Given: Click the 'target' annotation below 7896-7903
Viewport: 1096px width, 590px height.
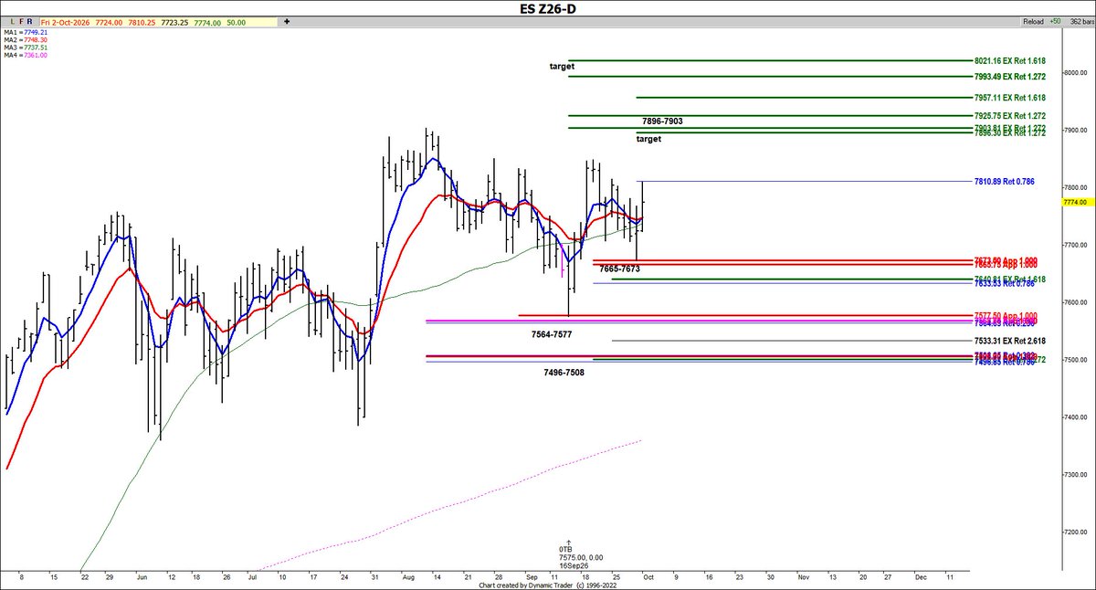Looking at the screenshot, I should [x=648, y=139].
